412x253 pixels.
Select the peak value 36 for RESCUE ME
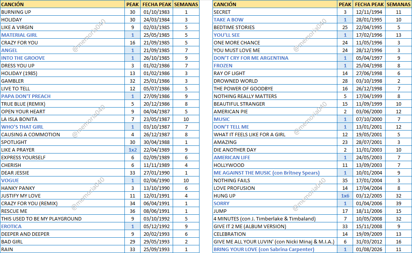(132, 211)
